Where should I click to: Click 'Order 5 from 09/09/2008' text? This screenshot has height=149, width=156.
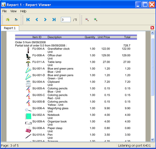click(30, 42)
